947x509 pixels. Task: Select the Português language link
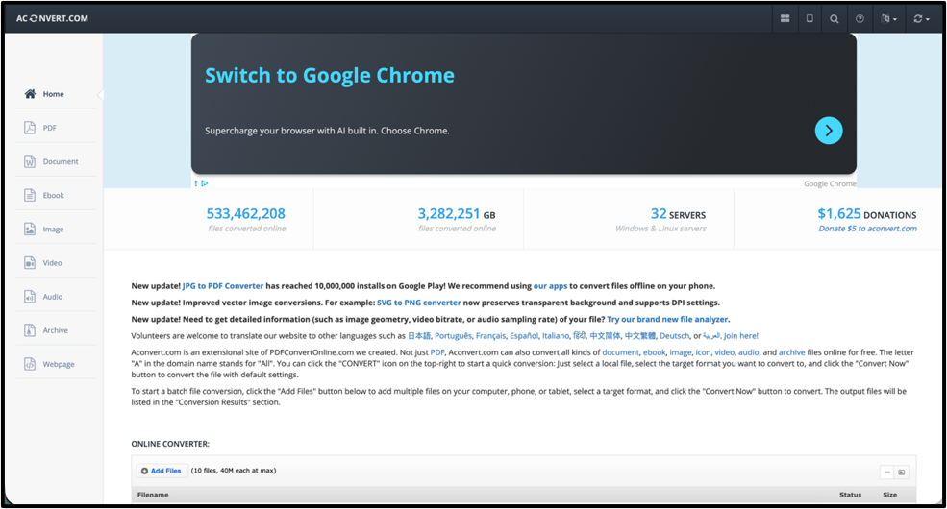tap(453, 336)
